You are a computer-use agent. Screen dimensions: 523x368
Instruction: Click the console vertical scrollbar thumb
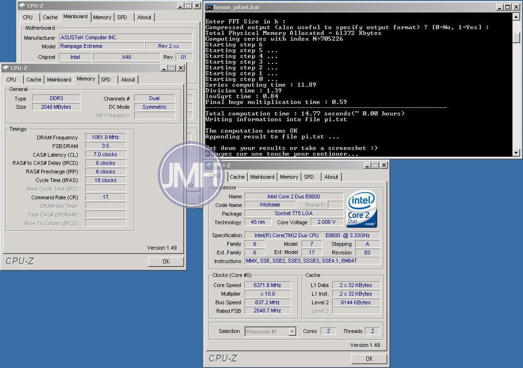click(516, 38)
